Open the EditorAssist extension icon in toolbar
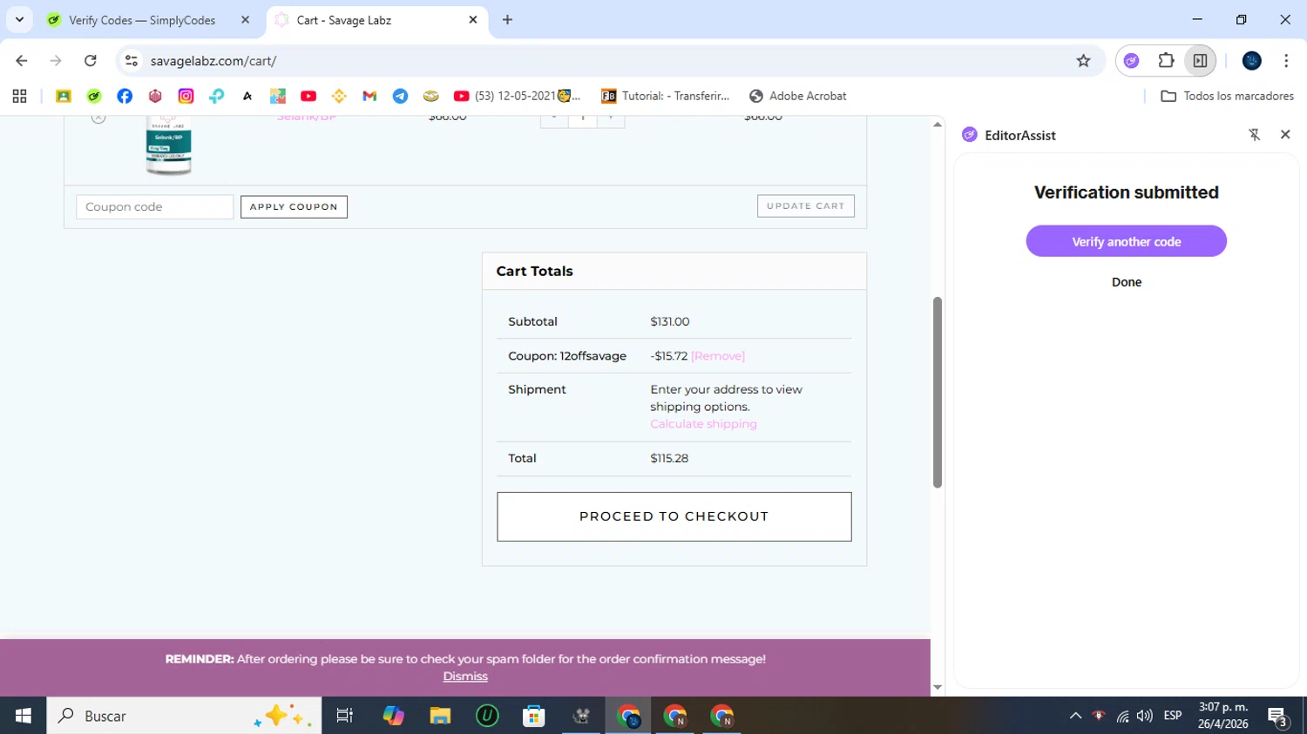The image size is (1307, 734). (x=1131, y=61)
